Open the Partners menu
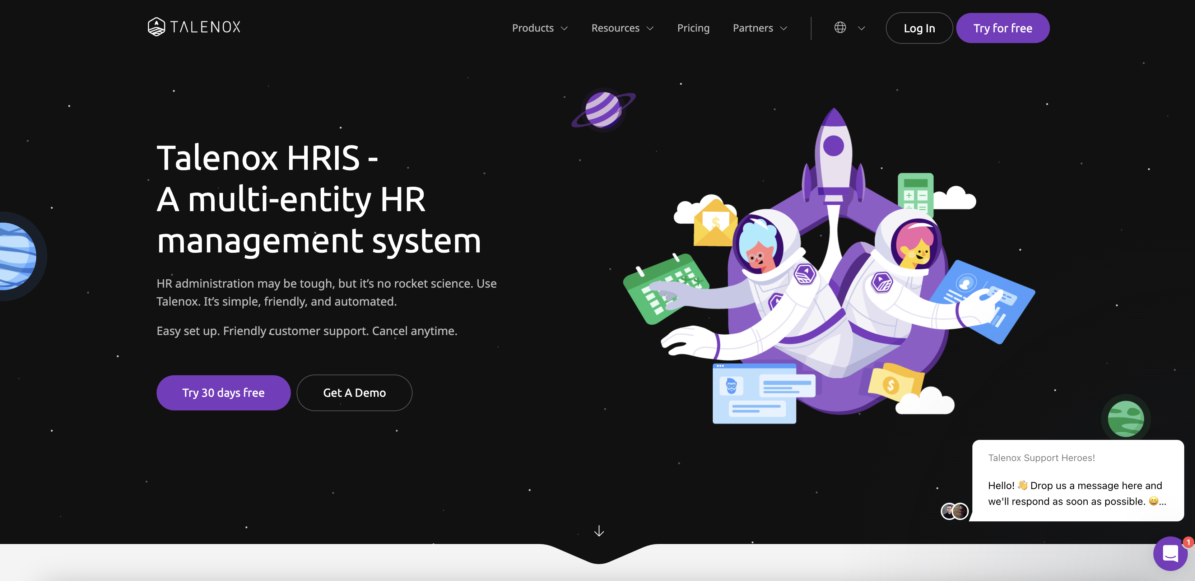The image size is (1195, 581). tap(760, 28)
